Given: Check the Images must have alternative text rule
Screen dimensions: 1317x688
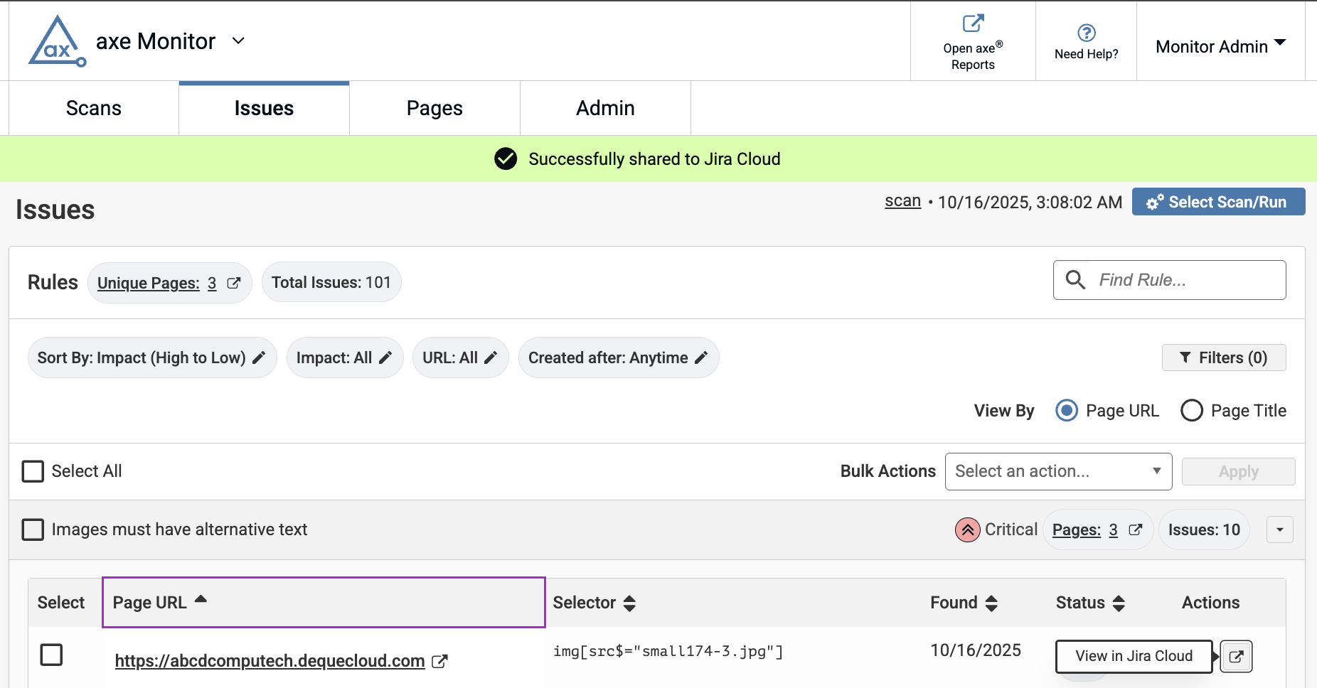Looking at the screenshot, I should 33,530.
